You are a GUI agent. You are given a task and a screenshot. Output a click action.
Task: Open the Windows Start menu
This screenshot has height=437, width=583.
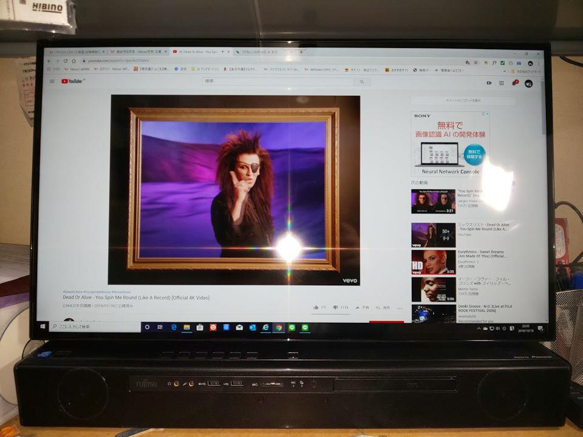pyautogui.click(x=43, y=327)
